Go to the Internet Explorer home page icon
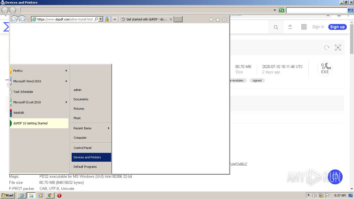Viewport: 354px width, 199px height. tap(211, 20)
